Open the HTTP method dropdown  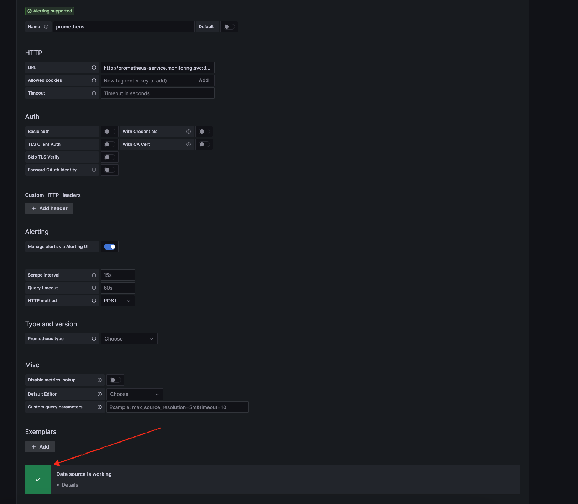(x=117, y=300)
